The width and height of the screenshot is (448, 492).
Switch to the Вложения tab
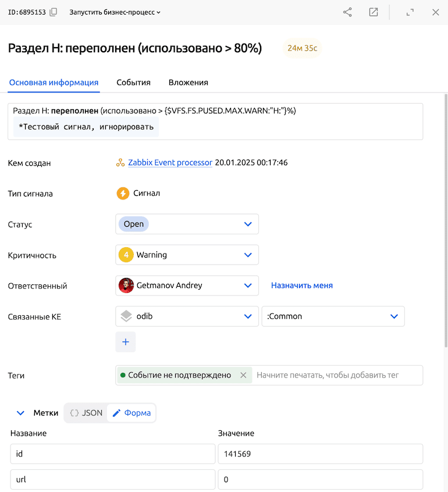pos(188,83)
